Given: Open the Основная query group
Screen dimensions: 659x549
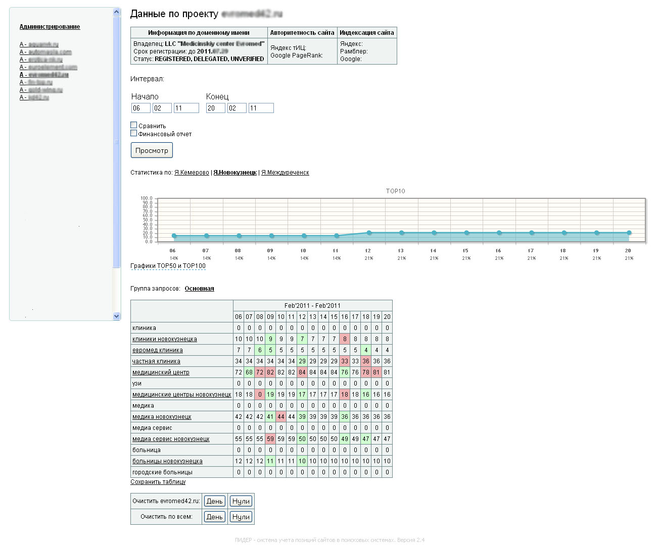Looking at the screenshot, I should point(199,289).
